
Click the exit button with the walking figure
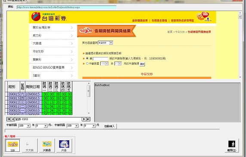(232, 145)
